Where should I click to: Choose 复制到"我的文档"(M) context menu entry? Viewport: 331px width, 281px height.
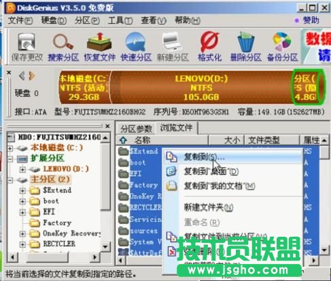point(233,186)
